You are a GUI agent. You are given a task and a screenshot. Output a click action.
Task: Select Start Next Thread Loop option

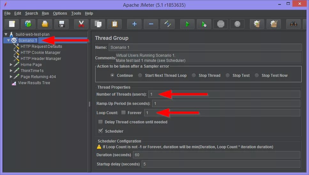click(x=140, y=75)
